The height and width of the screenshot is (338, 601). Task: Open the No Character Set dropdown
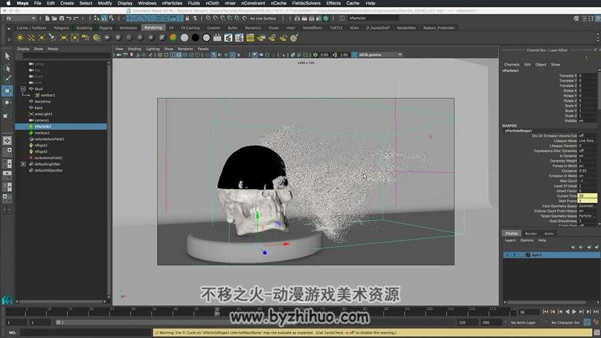click(x=566, y=323)
